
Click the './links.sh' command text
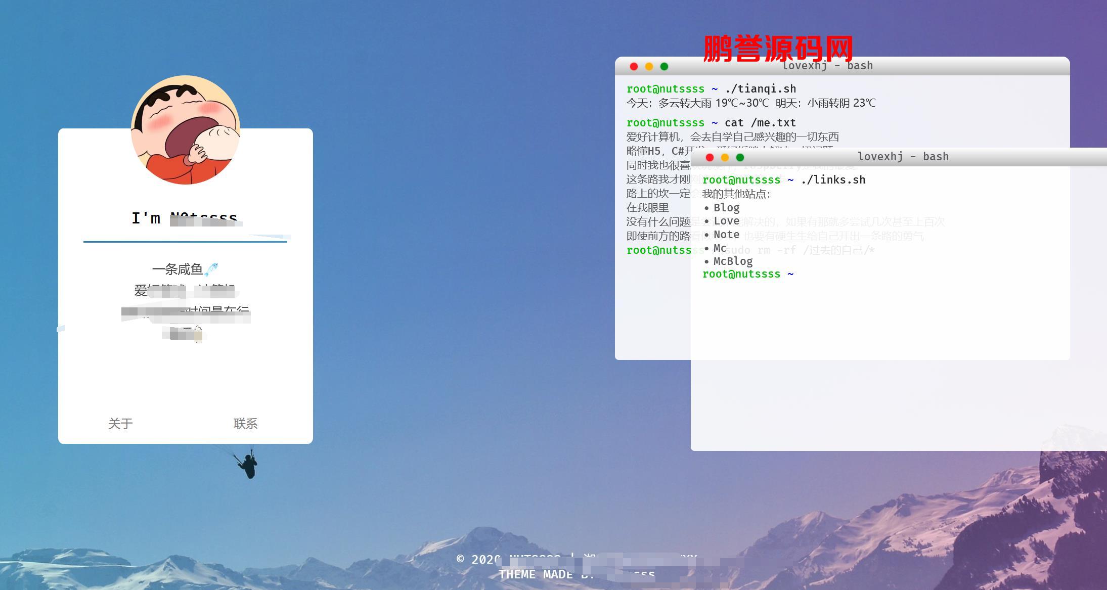click(x=833, y=180)
